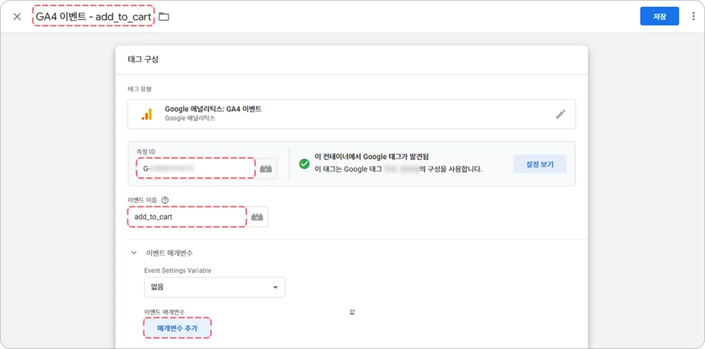Click the 매개변수 추가 button

click(177, 328)
